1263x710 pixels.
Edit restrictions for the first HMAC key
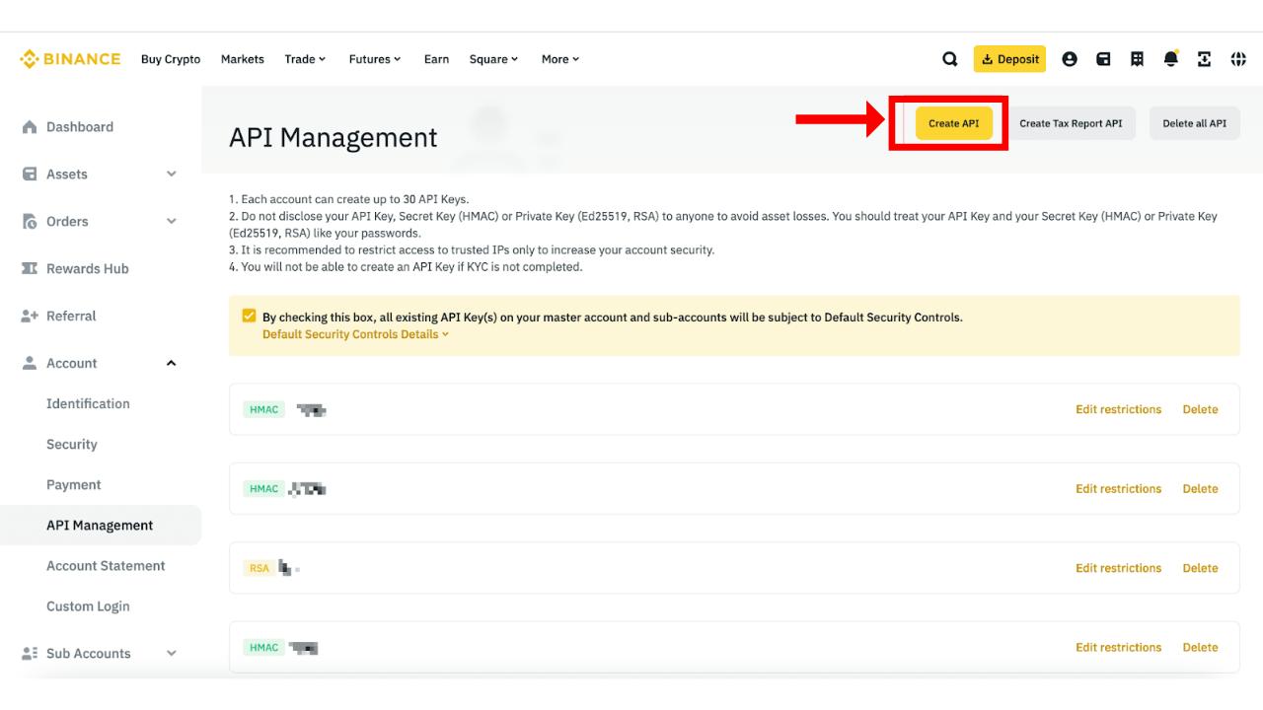pos(1119,409)
